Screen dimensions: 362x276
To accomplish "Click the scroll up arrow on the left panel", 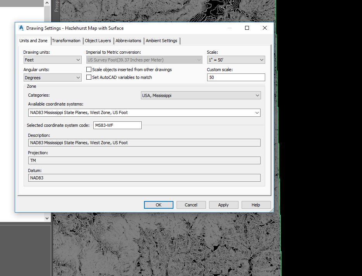I will (47, 2).
